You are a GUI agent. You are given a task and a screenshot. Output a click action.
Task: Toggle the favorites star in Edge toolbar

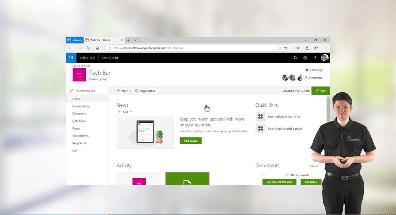[286, 48]
